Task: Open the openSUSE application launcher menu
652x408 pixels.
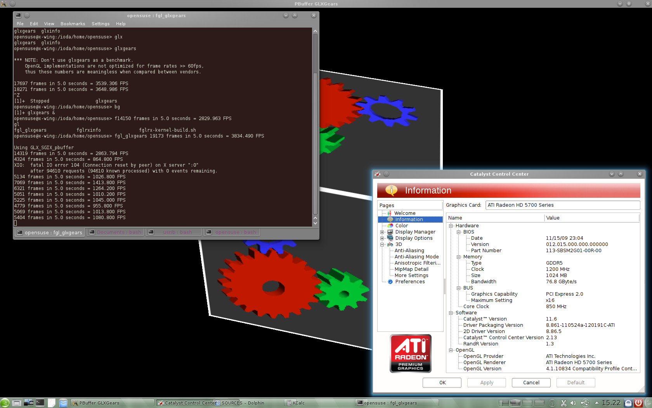Action: click(x=5, y=403)
